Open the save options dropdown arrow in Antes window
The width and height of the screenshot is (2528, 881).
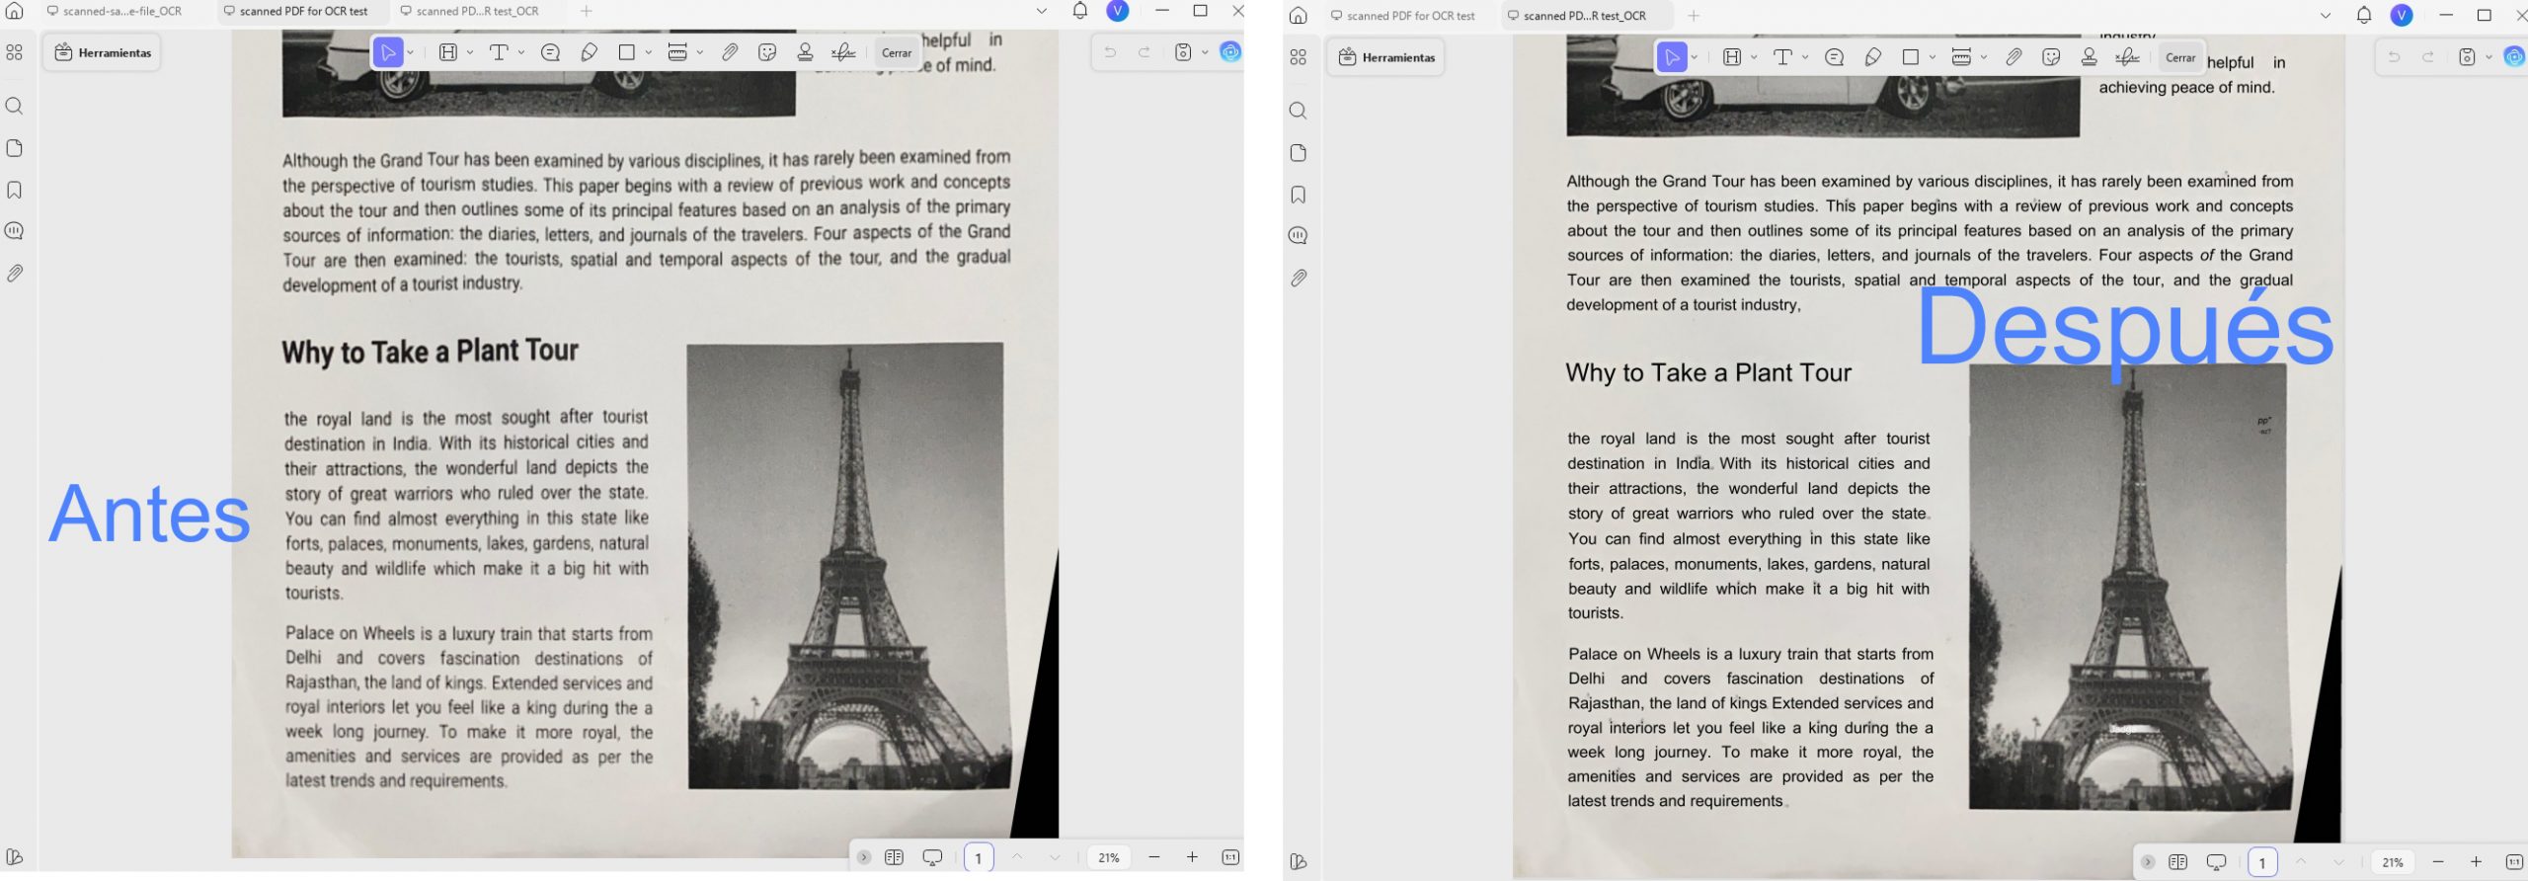1205,52
